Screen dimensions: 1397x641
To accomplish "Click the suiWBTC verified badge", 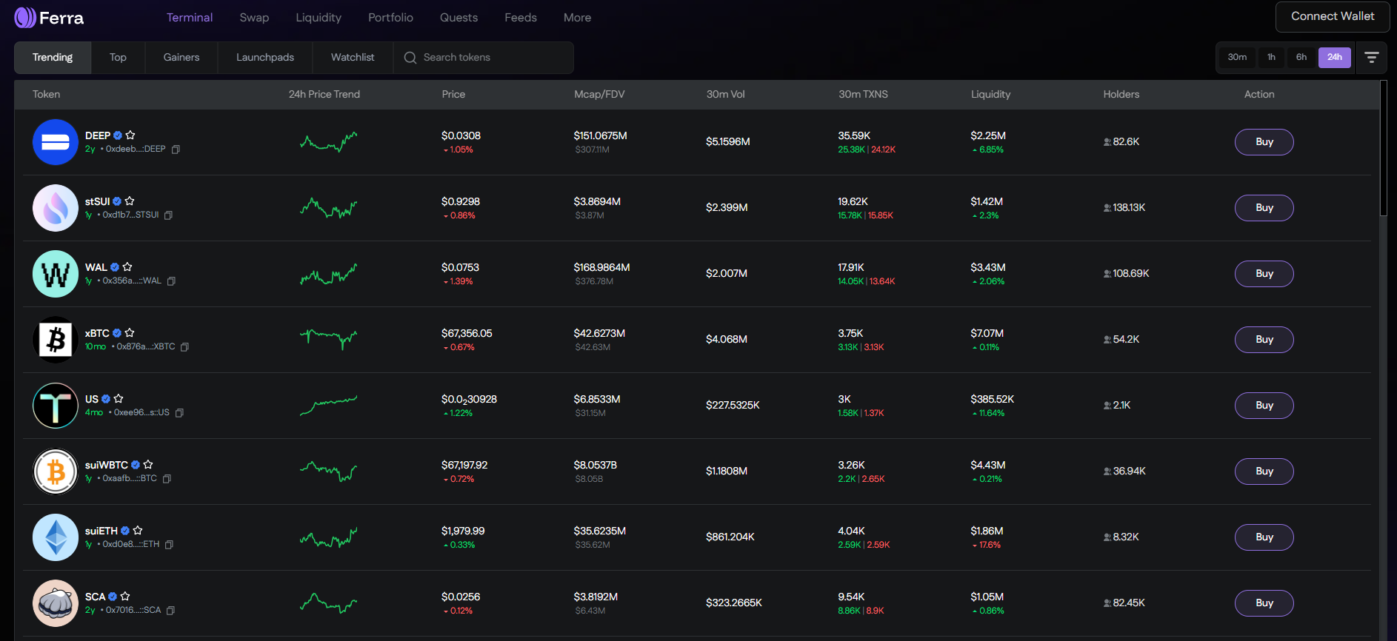I will click(136, 465).
